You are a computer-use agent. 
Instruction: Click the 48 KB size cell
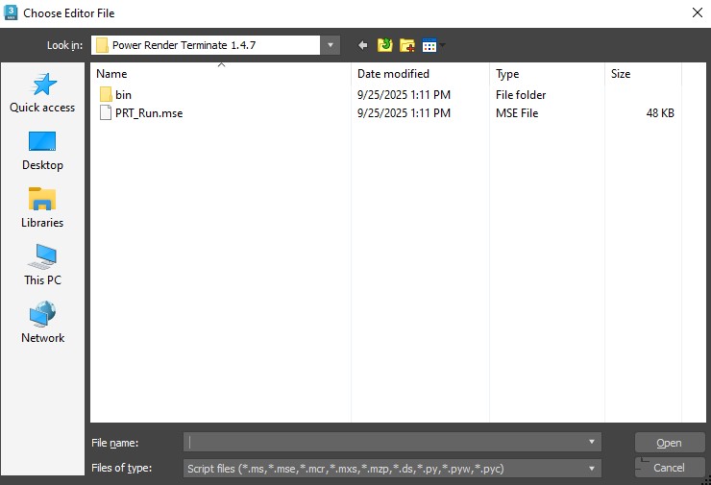coord(660,113)
